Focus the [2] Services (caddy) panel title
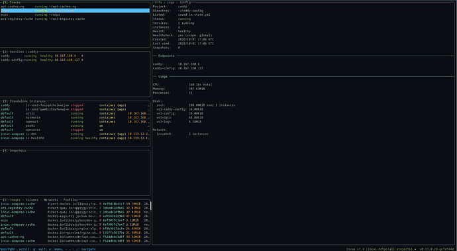 21,52
